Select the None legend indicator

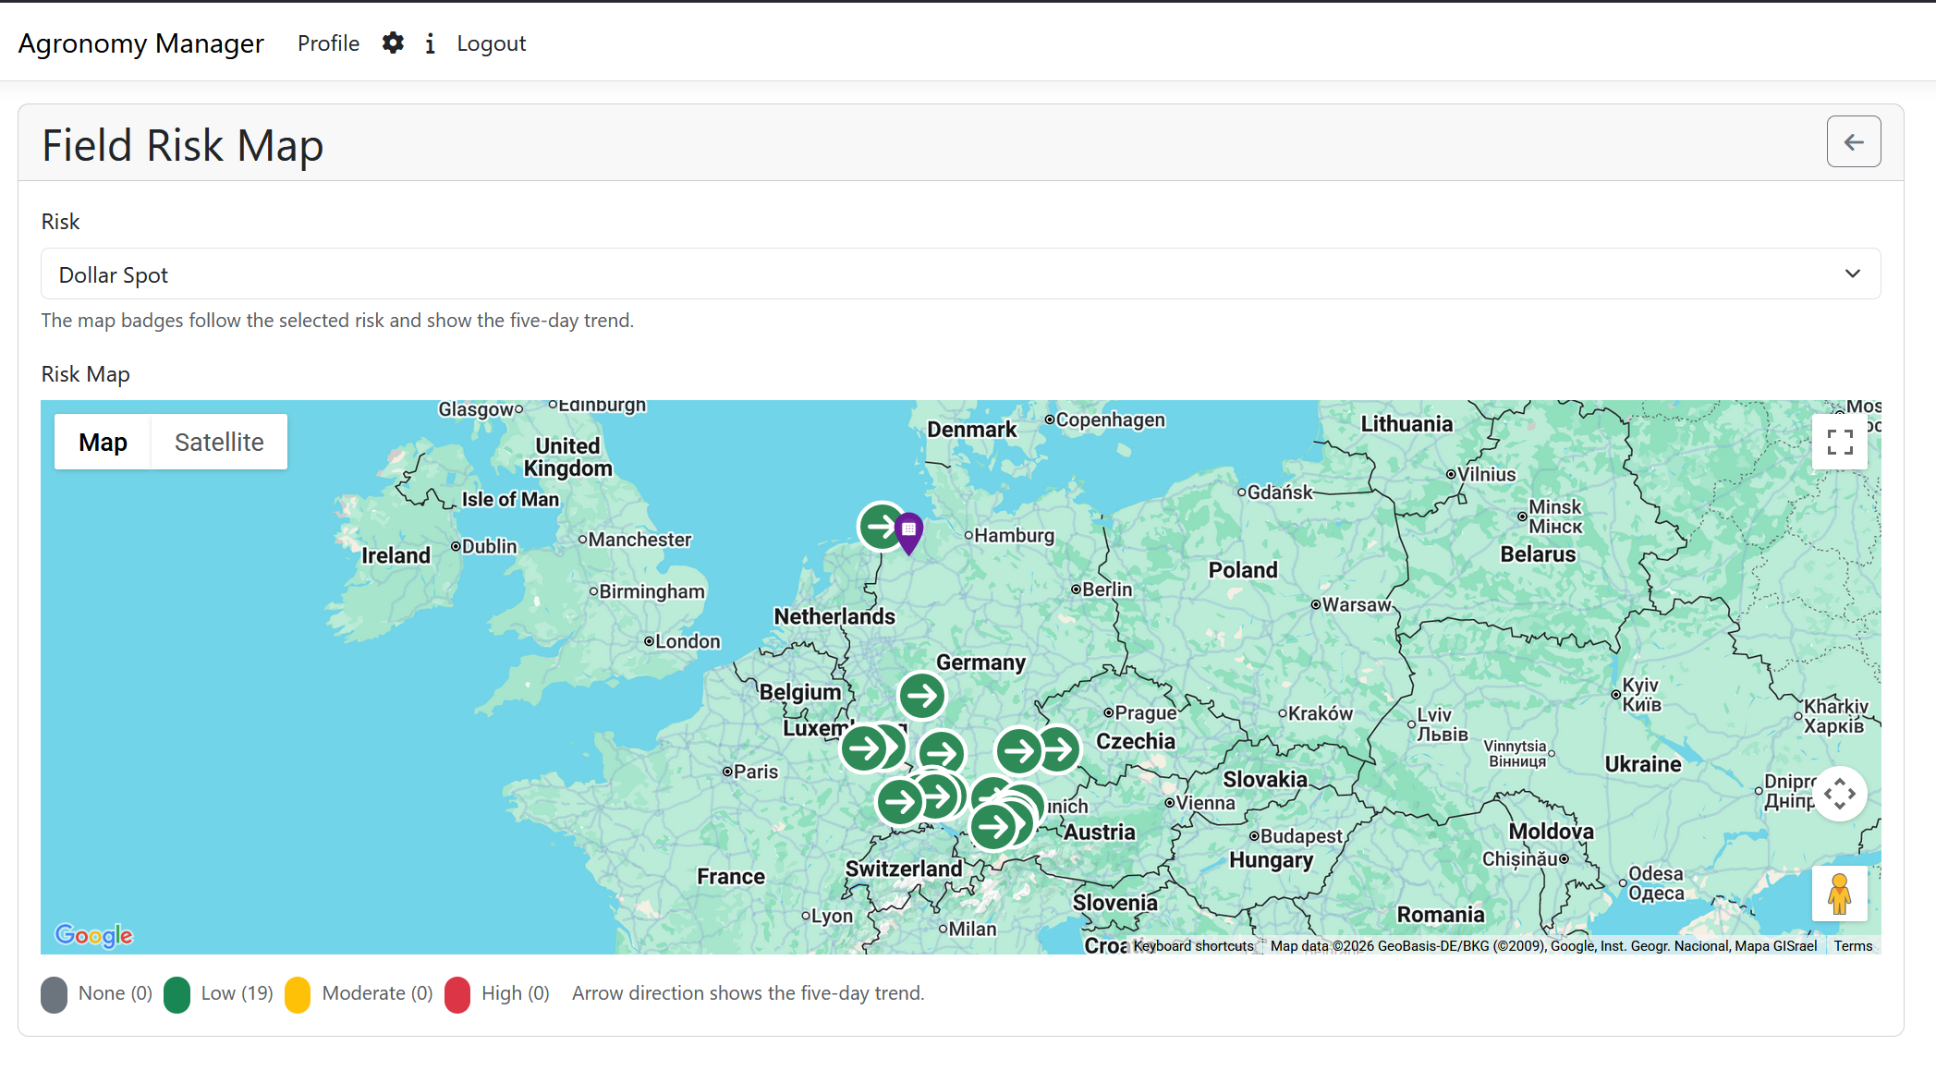(x=54, y=993)
